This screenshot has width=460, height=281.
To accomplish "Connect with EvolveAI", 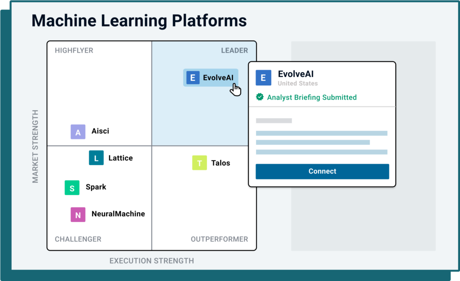I will tap(323, 171).
